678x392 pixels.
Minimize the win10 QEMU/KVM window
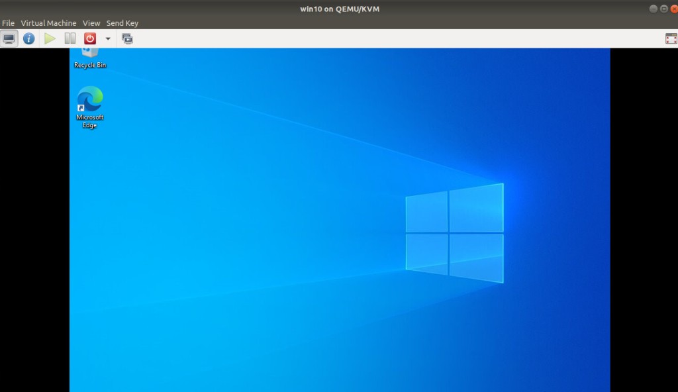click(x=654, y=9)
